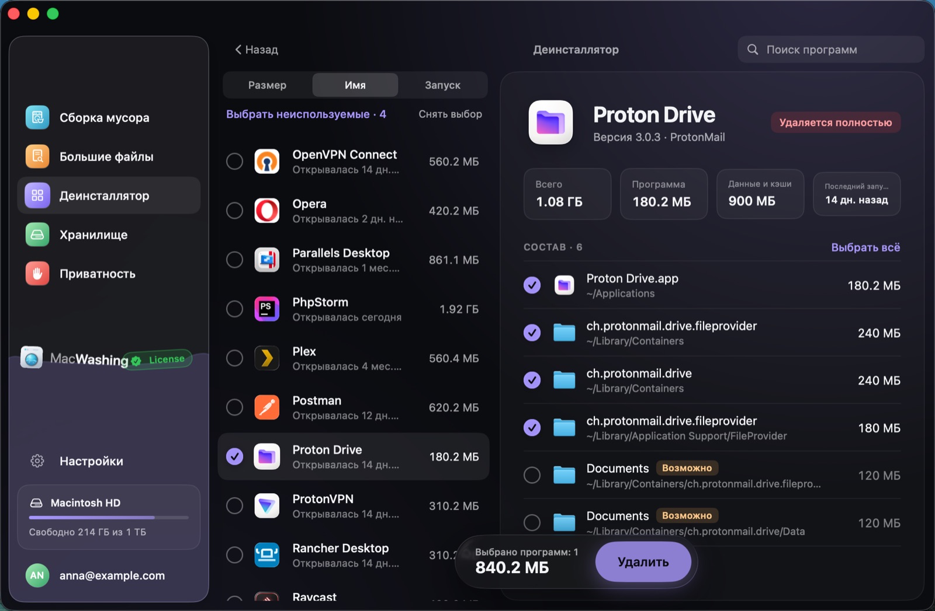This screenshot has height=611, width=935.
Task: Click the Большие файлы sidebar icon
Action: click(37, 156)
